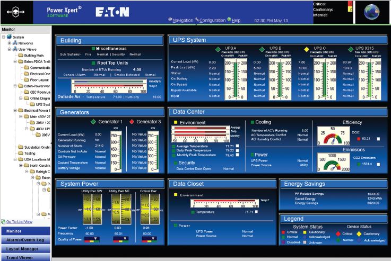Toggle the Daily Peak Temperature checkbox
The height and width of the screenshot is (261, 391).
click(237, 150)
